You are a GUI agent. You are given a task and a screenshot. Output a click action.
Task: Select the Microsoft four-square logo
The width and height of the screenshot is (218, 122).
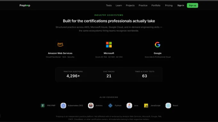tap(109, 45)
